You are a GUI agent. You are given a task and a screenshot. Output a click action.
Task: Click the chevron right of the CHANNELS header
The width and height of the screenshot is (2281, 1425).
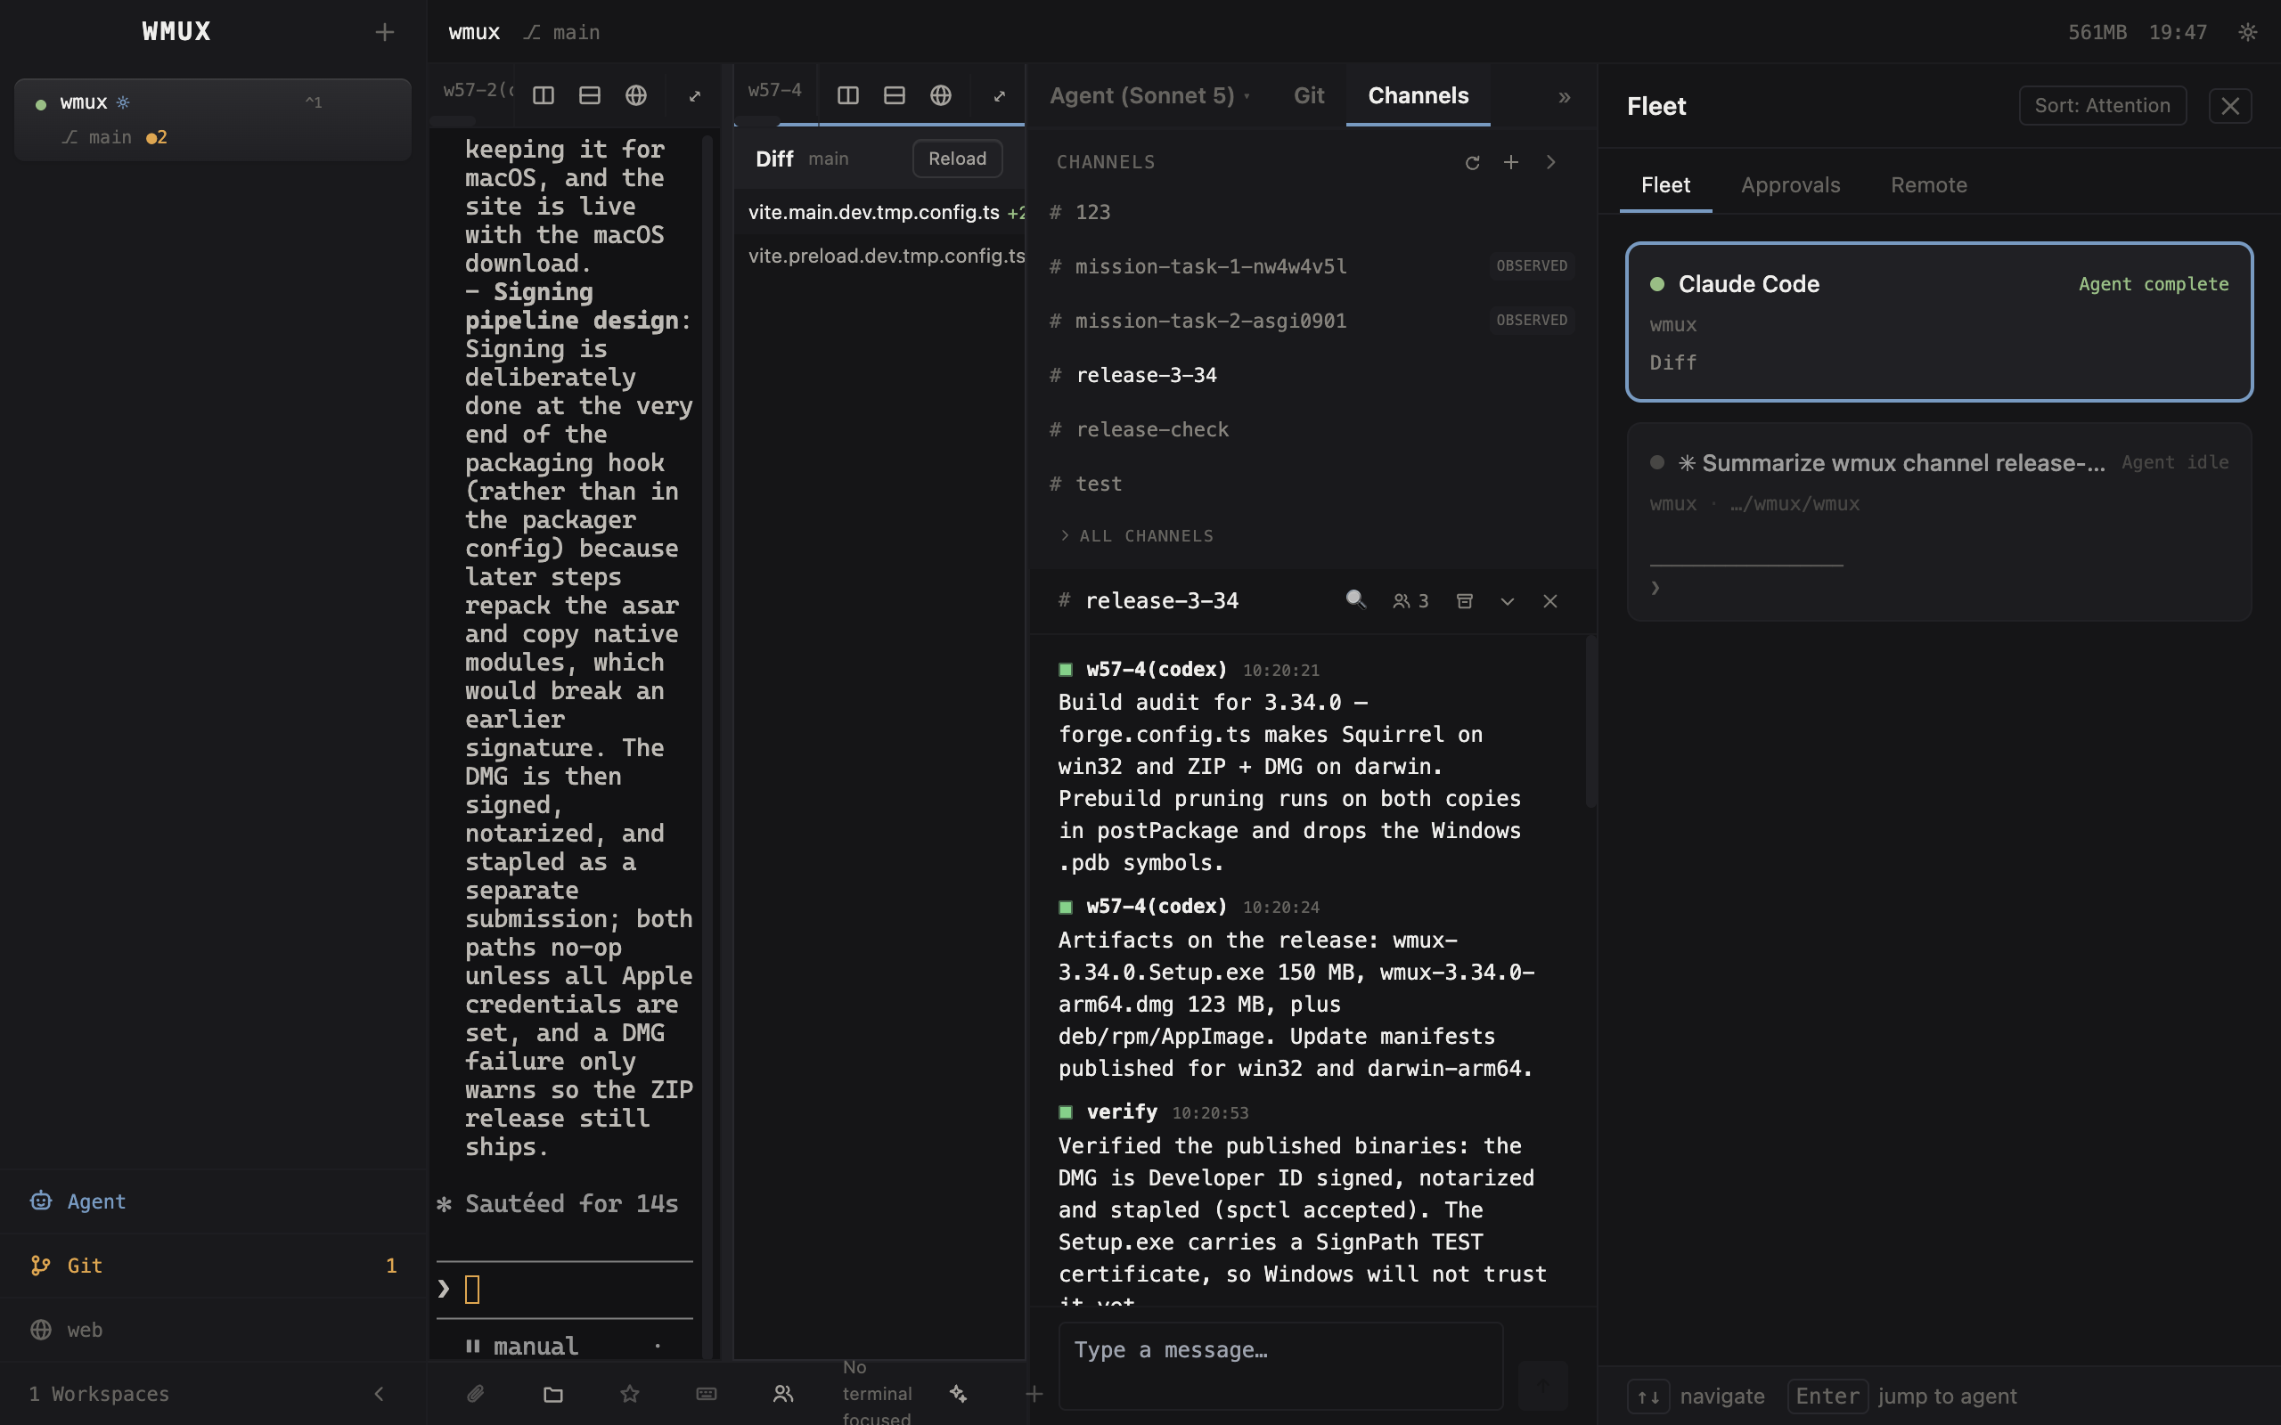pyautogui.click(x=1550, y=162)
